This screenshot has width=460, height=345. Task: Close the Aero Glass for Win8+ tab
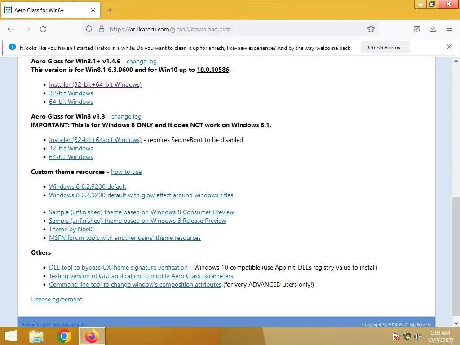point(93,10)
